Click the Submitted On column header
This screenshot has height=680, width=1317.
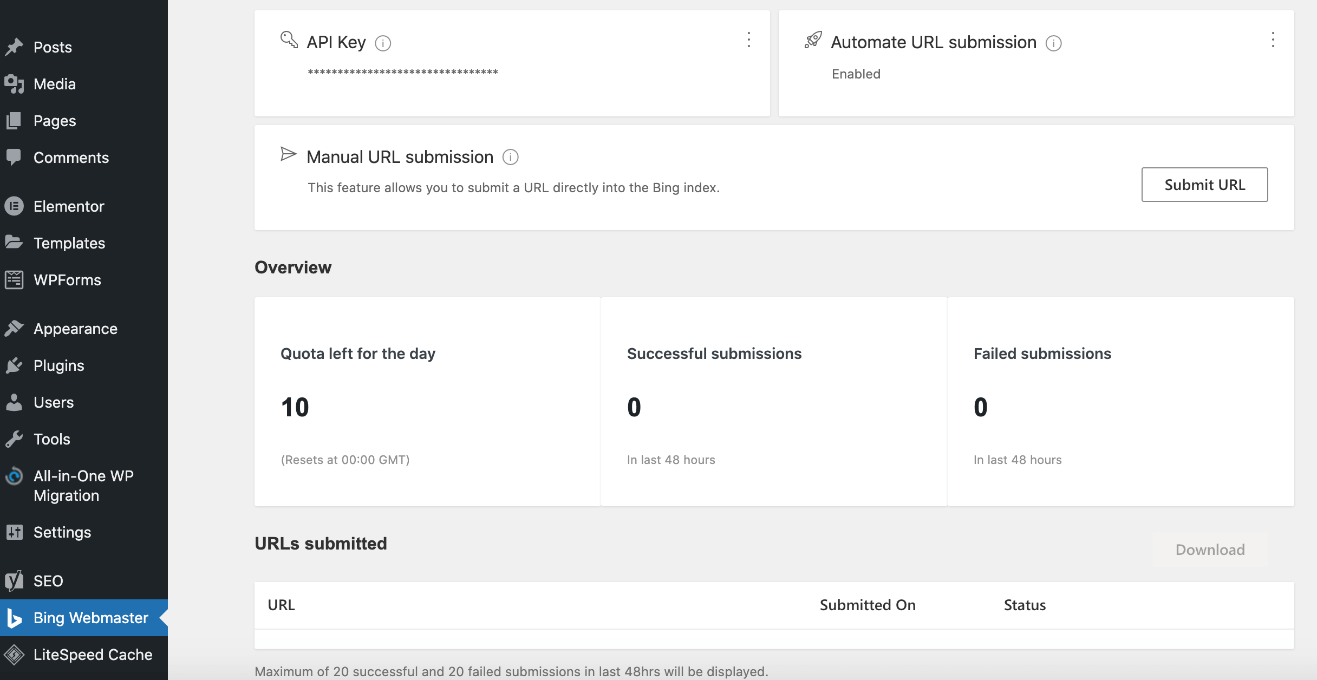pos(868,605)
